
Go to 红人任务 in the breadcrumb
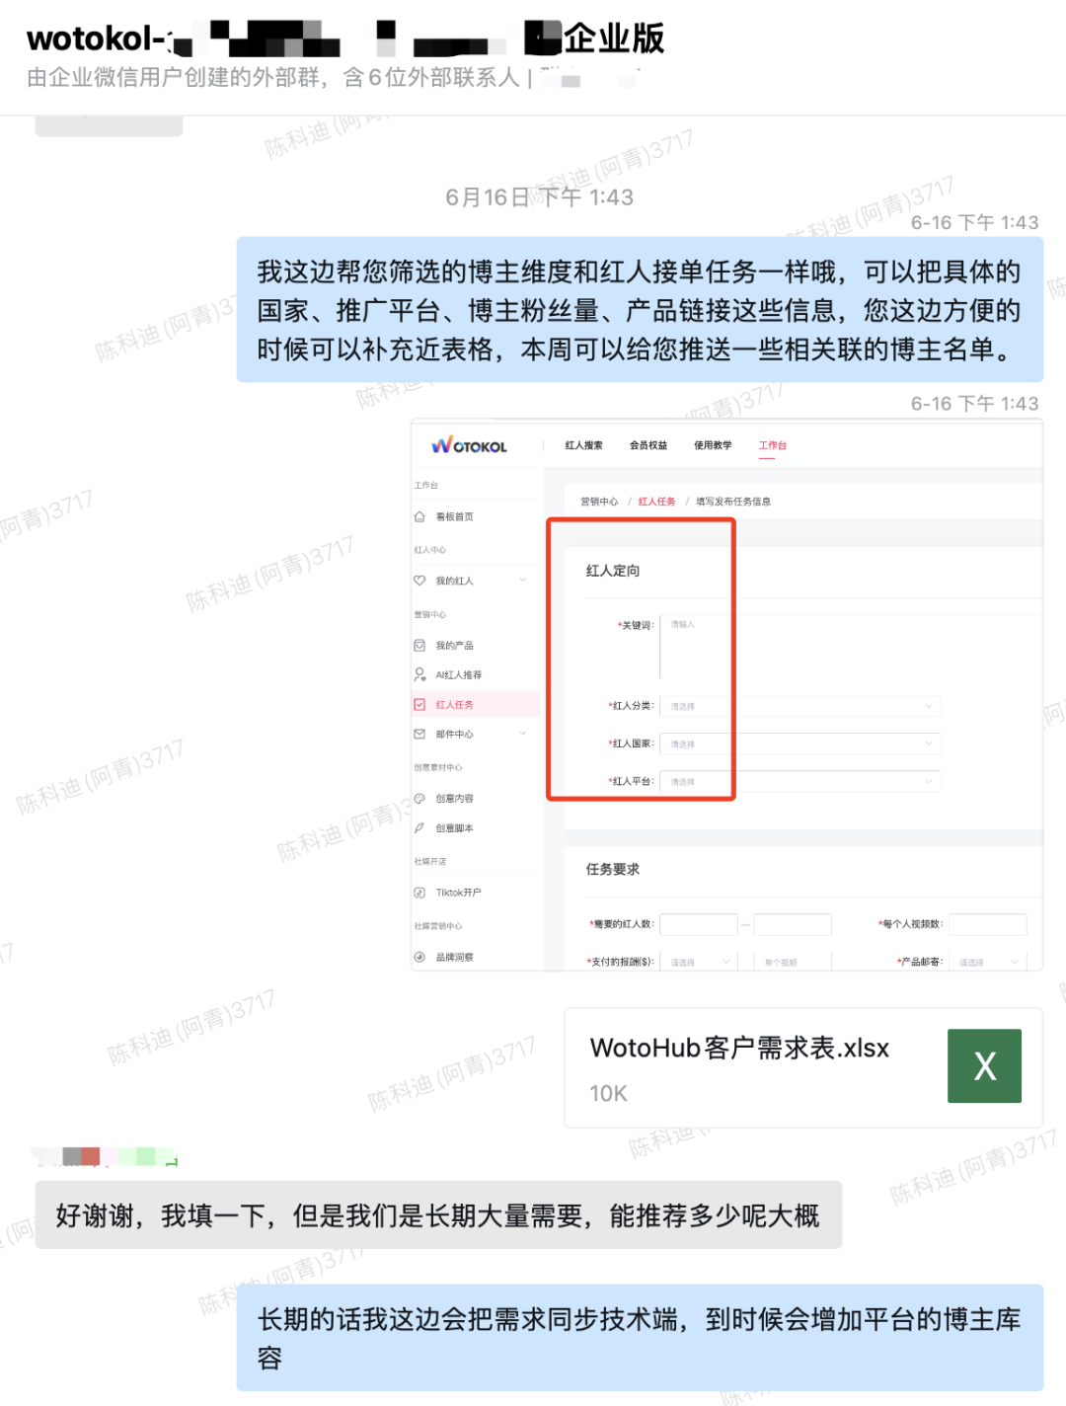[656, 502]
